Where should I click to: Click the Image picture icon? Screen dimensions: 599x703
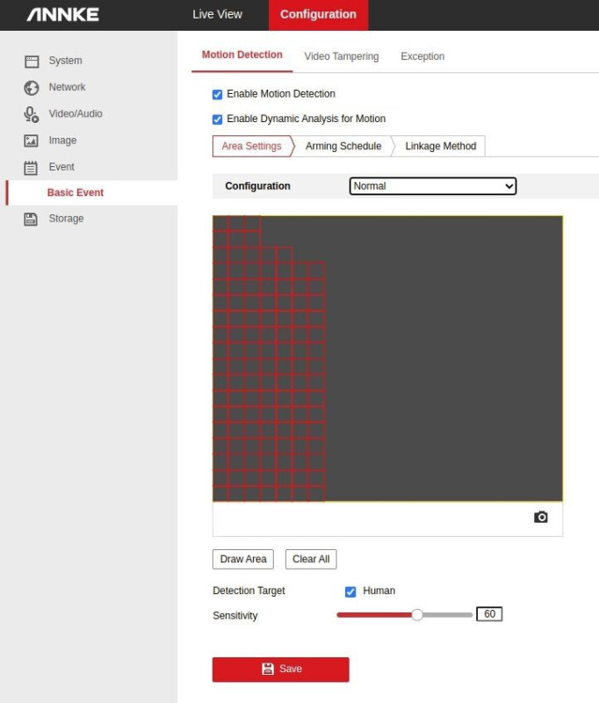click(x=31, y=141)
